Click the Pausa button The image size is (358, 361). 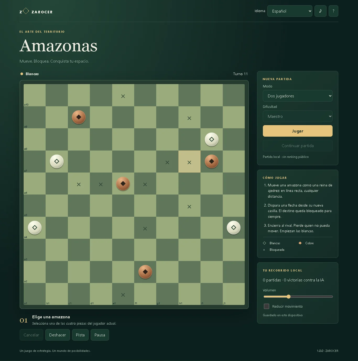pyautogui.click(x=100, y=335)
